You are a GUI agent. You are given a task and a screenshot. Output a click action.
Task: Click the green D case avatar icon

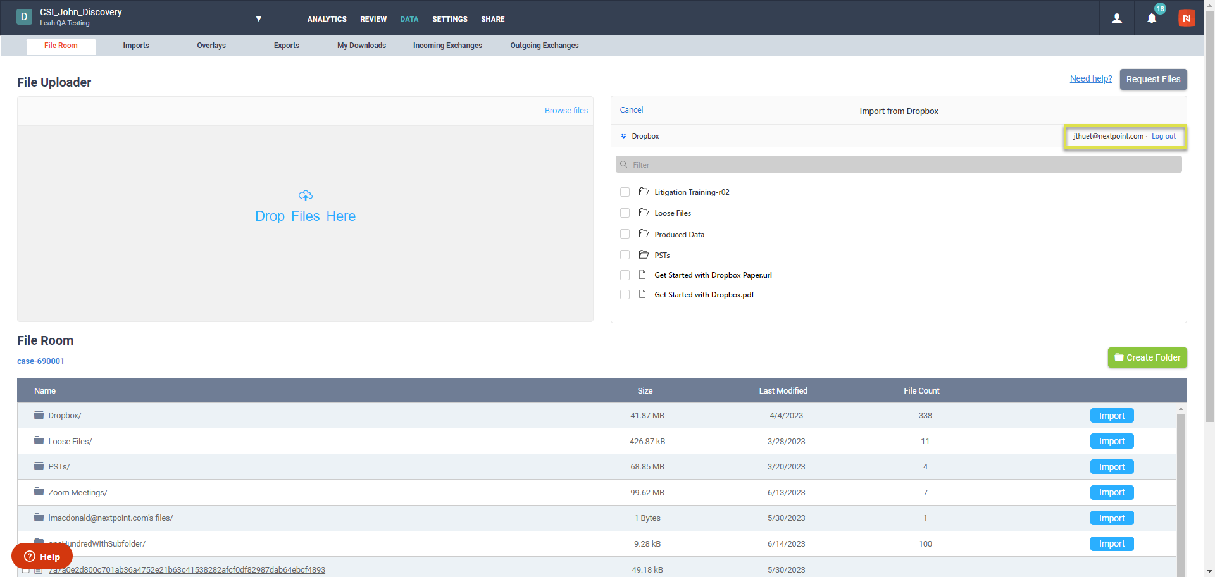pyautogui.click(x=24, y=17)
